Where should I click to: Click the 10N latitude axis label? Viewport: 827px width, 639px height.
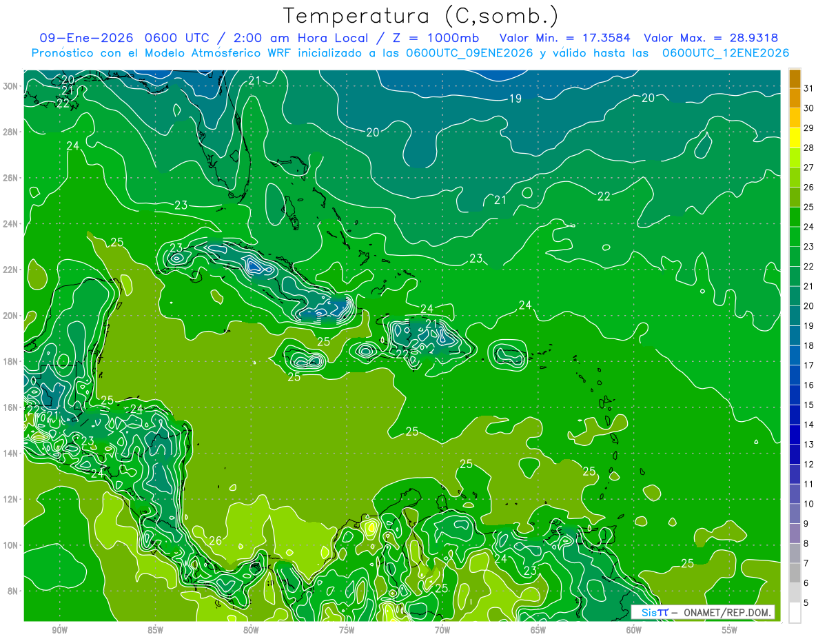12,545
